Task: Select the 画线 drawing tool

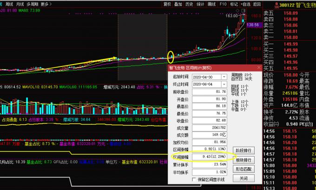Action: pyautogui.click(x=211, y=4)
